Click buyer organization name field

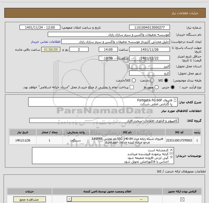pyautogui.click(x=109, y=34)
